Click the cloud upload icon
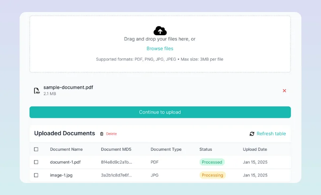 (x=160, y=30)
